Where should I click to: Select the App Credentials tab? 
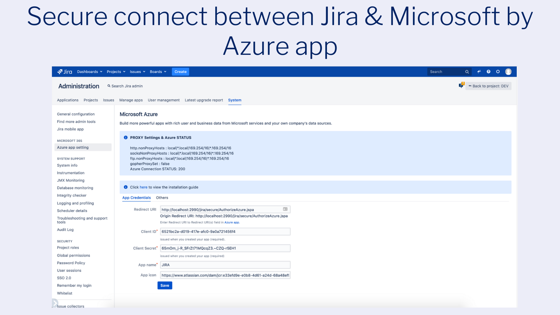pos(136,198)
